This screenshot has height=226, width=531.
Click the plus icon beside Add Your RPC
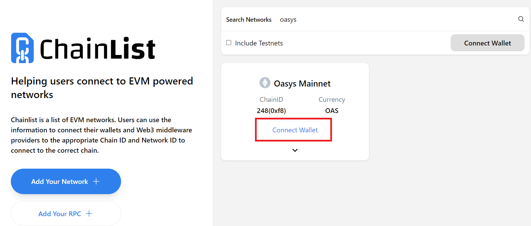(x=89, y=213)
